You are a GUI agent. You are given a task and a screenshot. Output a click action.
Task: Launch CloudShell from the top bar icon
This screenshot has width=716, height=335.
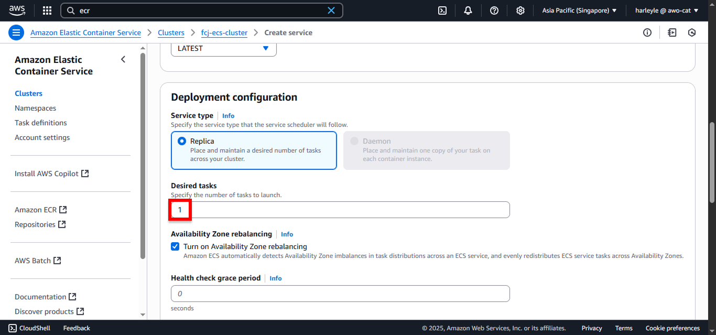pos(442,10)
